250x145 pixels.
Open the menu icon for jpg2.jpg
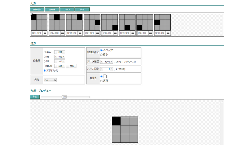(x=62, y=33)
